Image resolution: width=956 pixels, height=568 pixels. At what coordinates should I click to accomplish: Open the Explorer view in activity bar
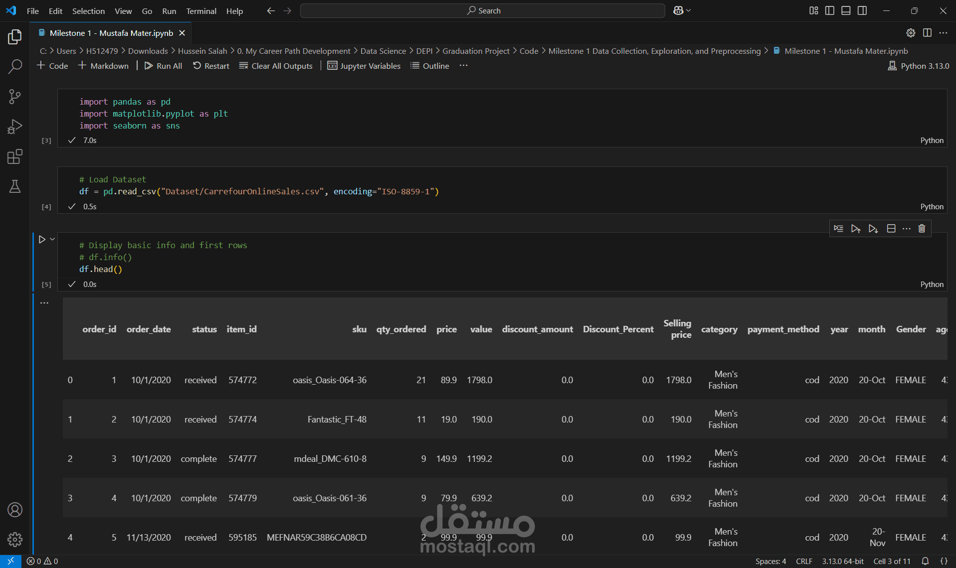(15, 36)
